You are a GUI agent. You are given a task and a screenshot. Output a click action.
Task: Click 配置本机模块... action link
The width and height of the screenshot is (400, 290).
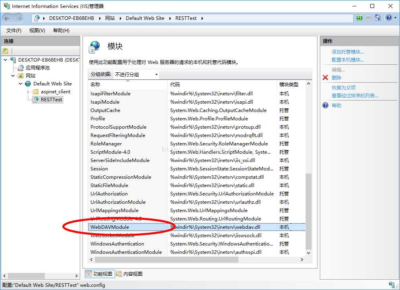tap(348, 60)
